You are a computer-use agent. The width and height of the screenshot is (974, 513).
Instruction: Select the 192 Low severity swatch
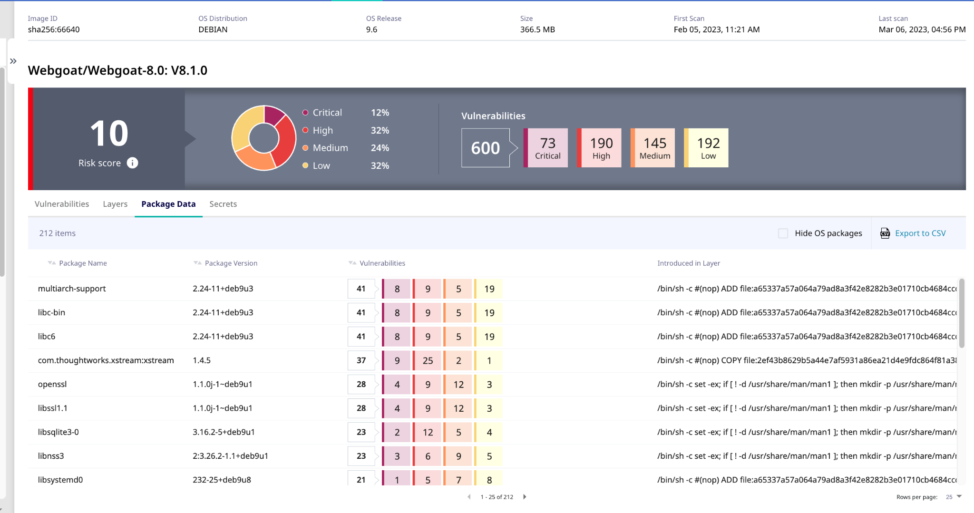pos(707,148)
